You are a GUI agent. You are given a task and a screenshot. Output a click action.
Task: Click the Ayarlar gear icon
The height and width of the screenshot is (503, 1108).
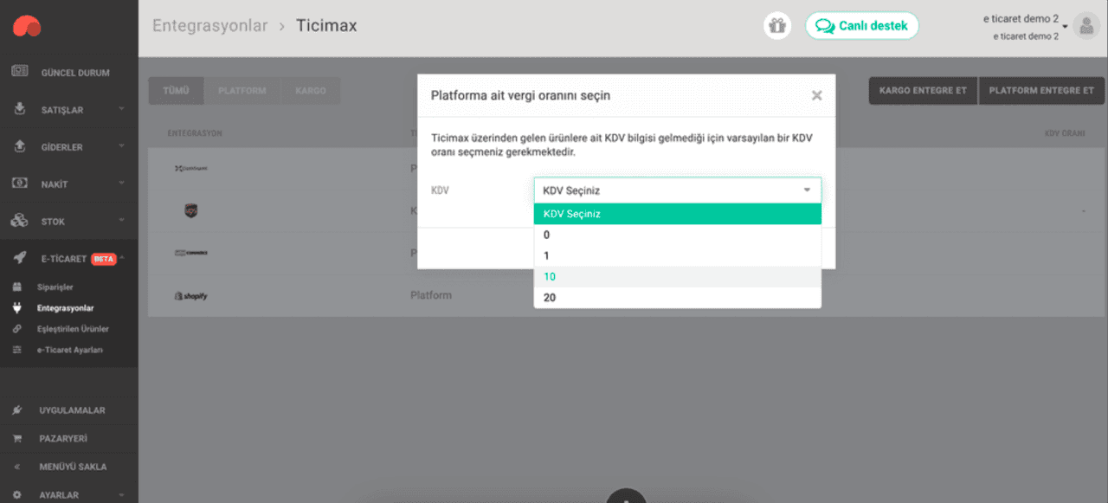[x=16, y=495]
